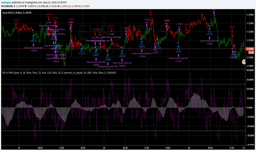This screenshot has width=256, height=151.
Task: Click the red Sell arrow under -26072
Action: point(187,30)
